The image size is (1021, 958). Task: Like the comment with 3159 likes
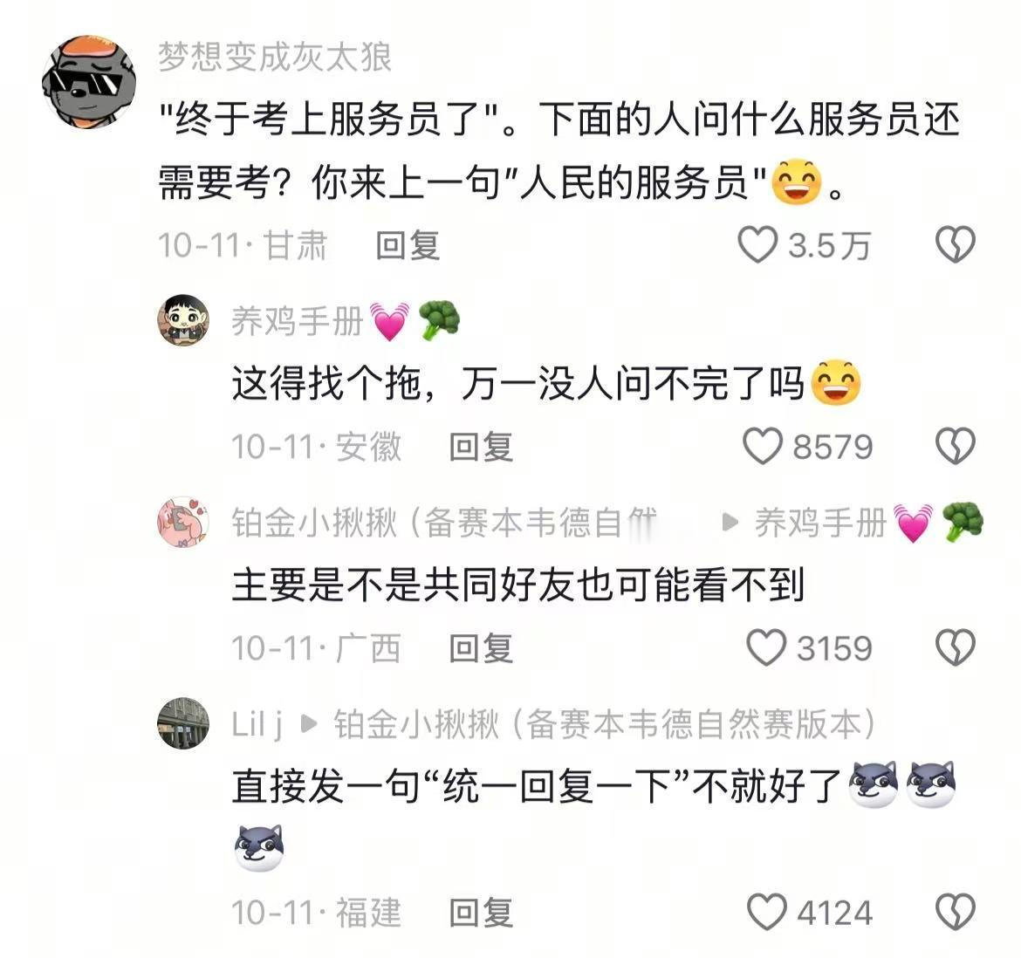(x=766, y=647)
